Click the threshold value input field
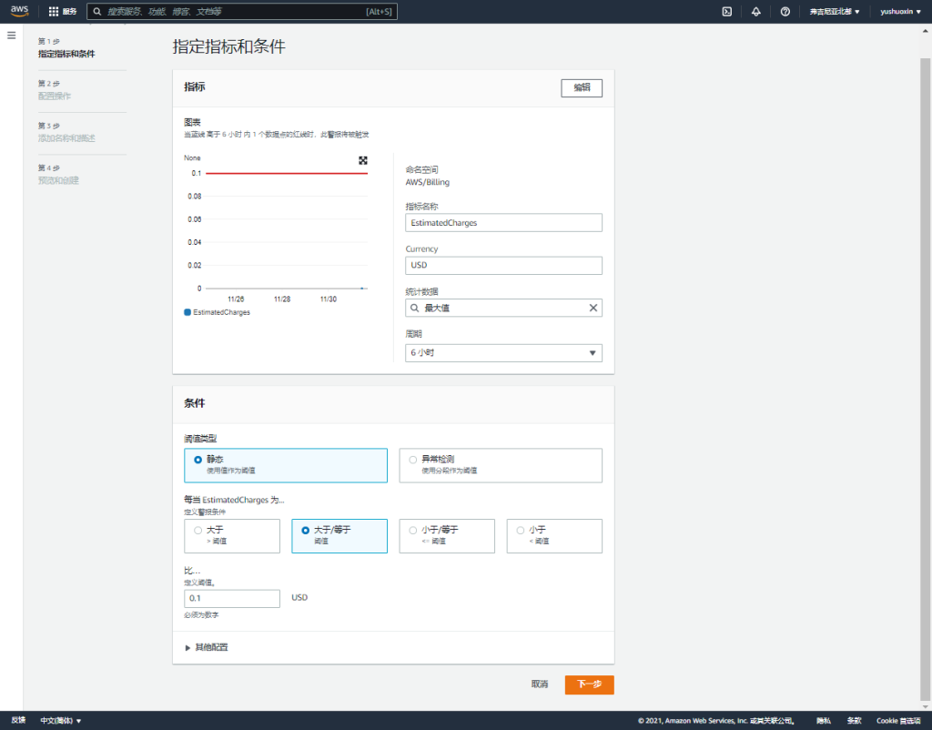Image resolution: width=932 pixels, height=730 pixels. [231, 598]
